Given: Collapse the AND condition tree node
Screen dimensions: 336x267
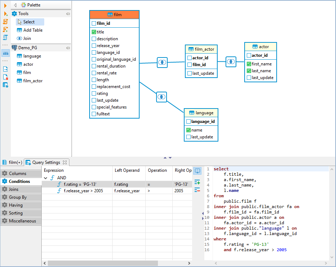Looking at the screenshot, I should pyautogui.click(x=46, y=178).
